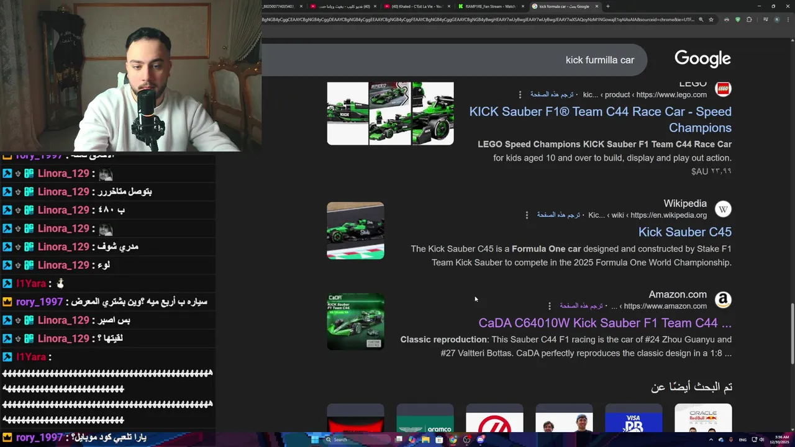Open Google Chrome from taskbar

453,440
